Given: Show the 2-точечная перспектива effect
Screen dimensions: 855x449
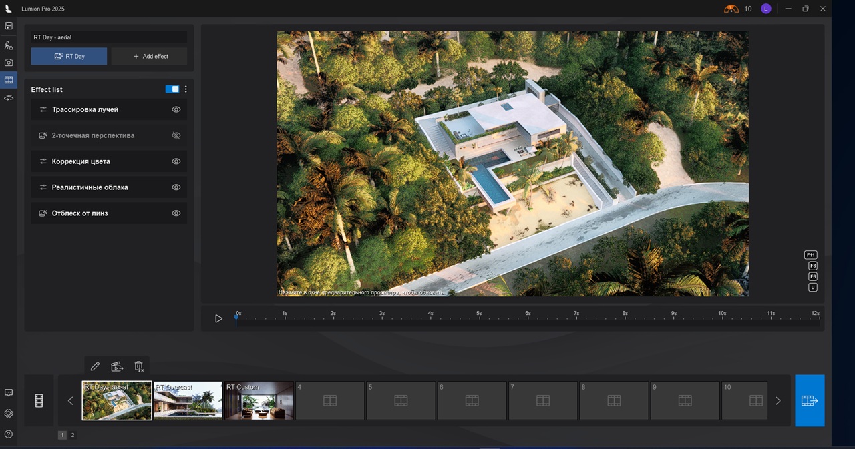Looking at the screenshot, I should click(176, 135).
